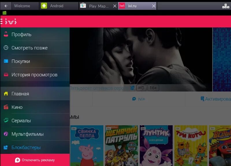The image size is (231, 166).
Task: Toggle the hamburger menu next to ivi logo
Action: [x=1, y=22]
